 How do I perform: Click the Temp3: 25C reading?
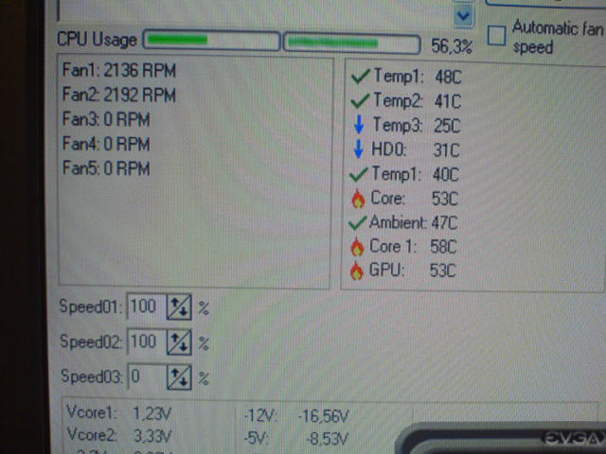pos(417,125)
